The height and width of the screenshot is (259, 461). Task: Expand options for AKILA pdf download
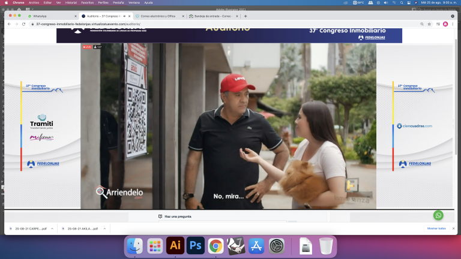(x=104, y=228)
